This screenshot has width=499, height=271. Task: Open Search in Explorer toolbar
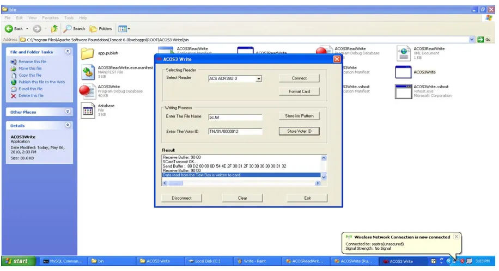(x=75, y=29)
